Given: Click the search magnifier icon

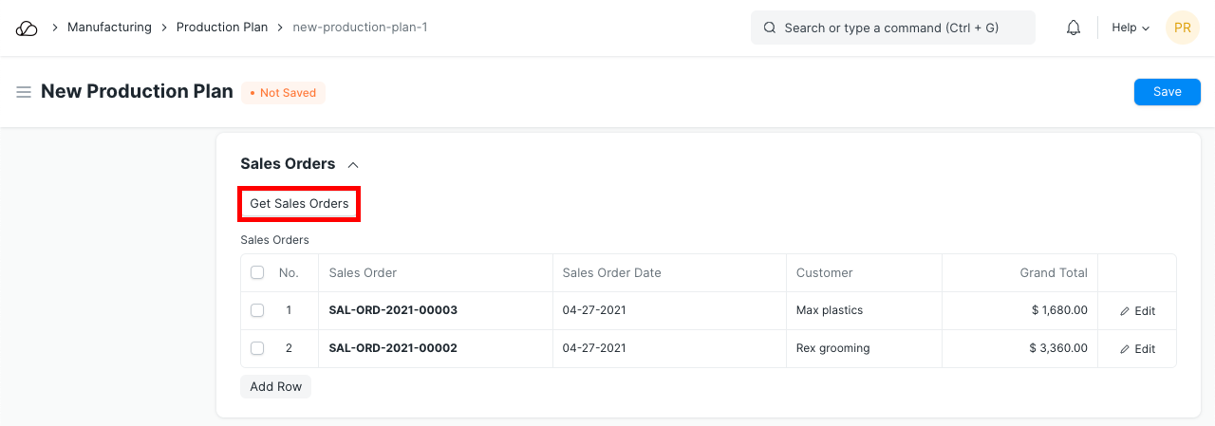Looking at the screenshot, I should coord(770,28).
